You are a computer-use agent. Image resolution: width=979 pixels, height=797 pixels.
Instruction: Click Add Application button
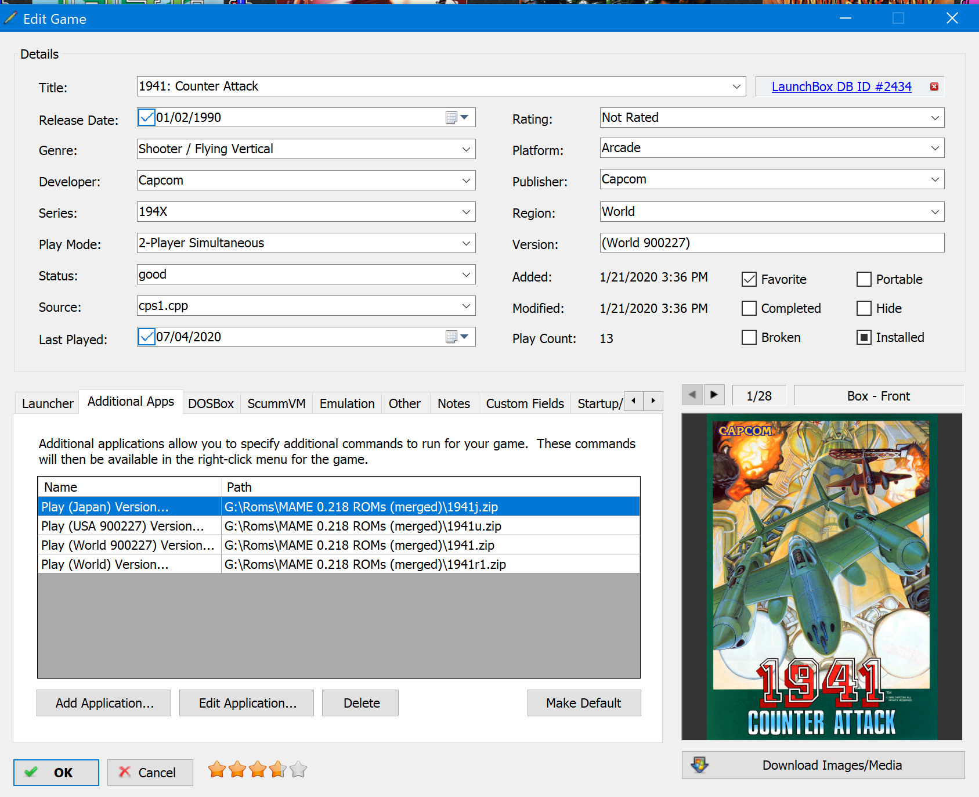coord(104,703)
